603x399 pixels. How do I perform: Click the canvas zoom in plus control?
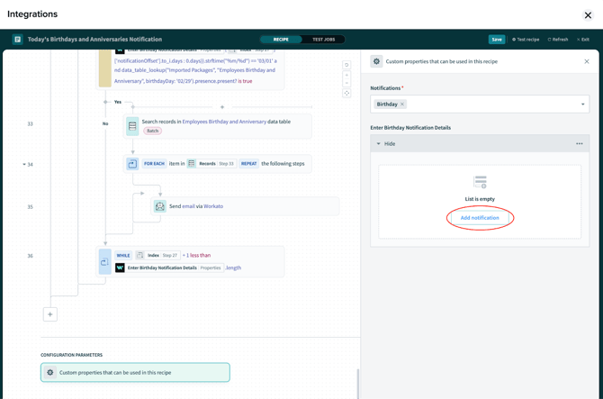[346, 74]
